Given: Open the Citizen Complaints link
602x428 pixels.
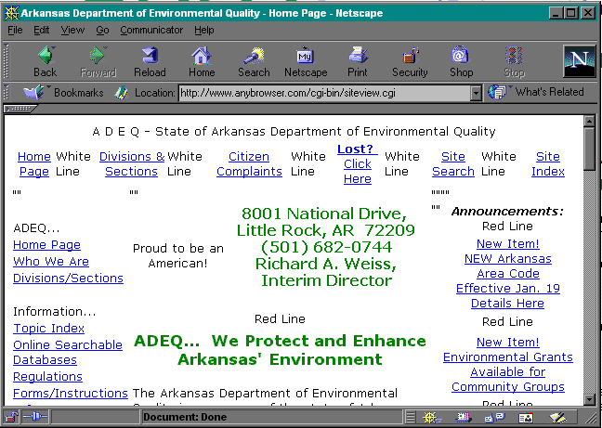Looking at the screenshot, I should 249,163.
